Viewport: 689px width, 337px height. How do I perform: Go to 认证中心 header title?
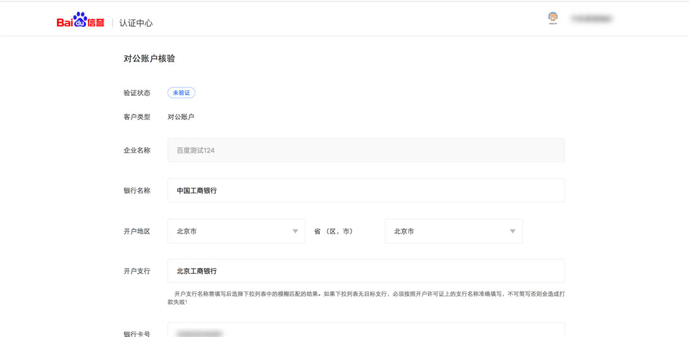tap(136, 23)
